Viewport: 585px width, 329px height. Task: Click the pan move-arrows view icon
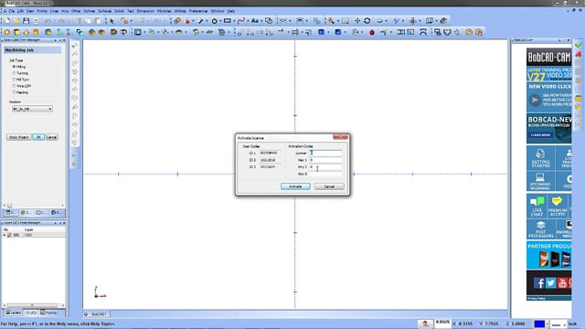357,21
